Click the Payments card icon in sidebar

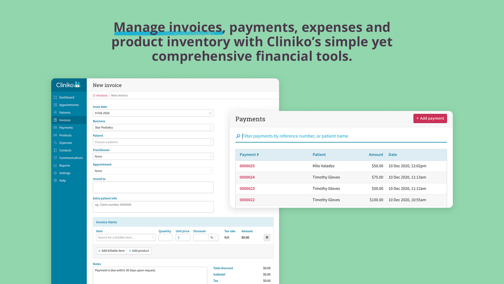[x=55, y=128]
